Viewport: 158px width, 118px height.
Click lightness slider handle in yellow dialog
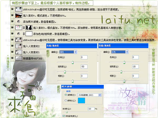coord(73,81)
